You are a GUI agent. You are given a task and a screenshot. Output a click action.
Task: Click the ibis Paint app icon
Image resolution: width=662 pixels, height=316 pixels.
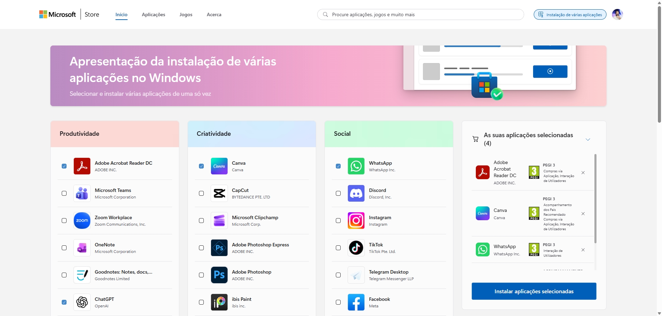pyautogui.click(x=219, y=302)
